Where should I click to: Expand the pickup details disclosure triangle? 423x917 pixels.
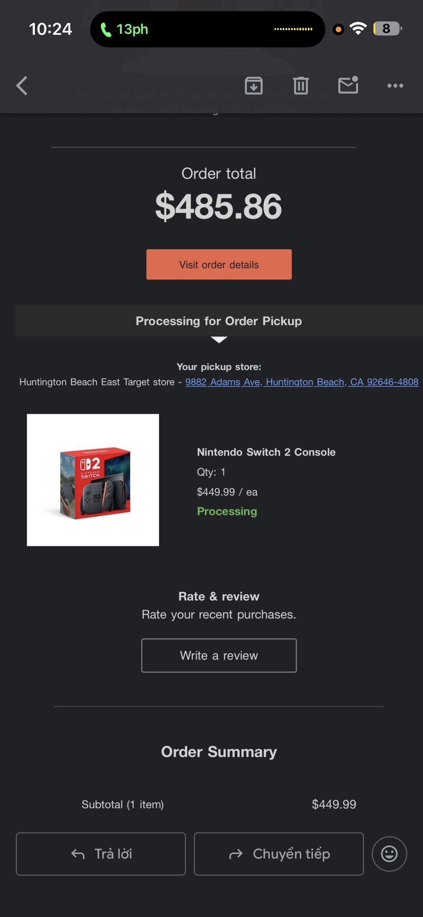coord(219,340)
